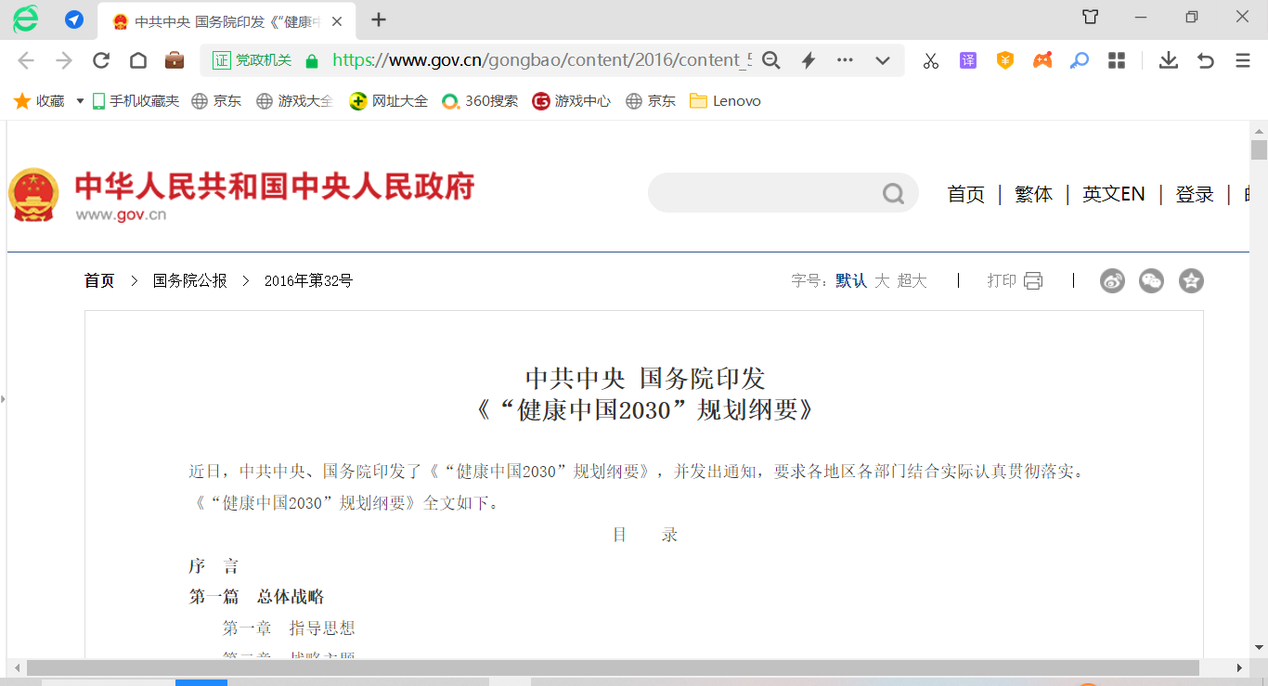1268x686 pixels.
Task: Share the page via WeChat icon
Action: pyautogui.click(x=1151, y=280)
